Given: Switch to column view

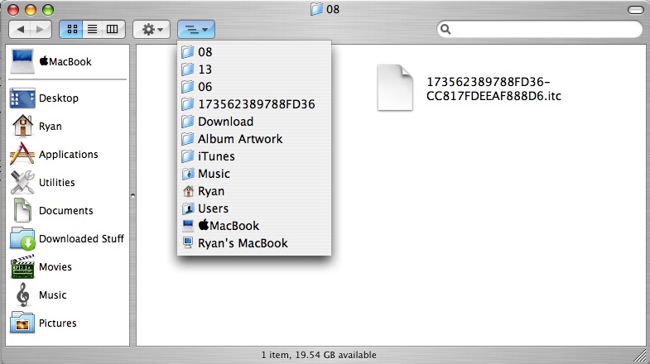Looking at the screenshot, I should (113, 29).
